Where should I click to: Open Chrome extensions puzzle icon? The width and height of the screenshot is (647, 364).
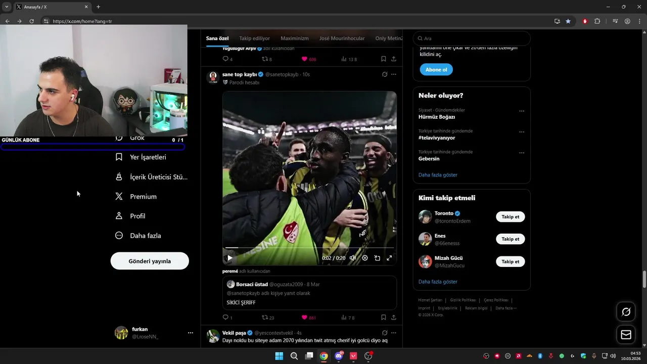pos(597,21)
